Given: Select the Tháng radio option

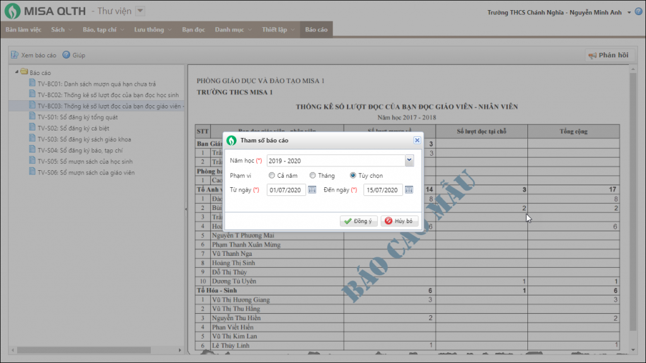Looking at the screenshot, I should click(x=313, y=175).
